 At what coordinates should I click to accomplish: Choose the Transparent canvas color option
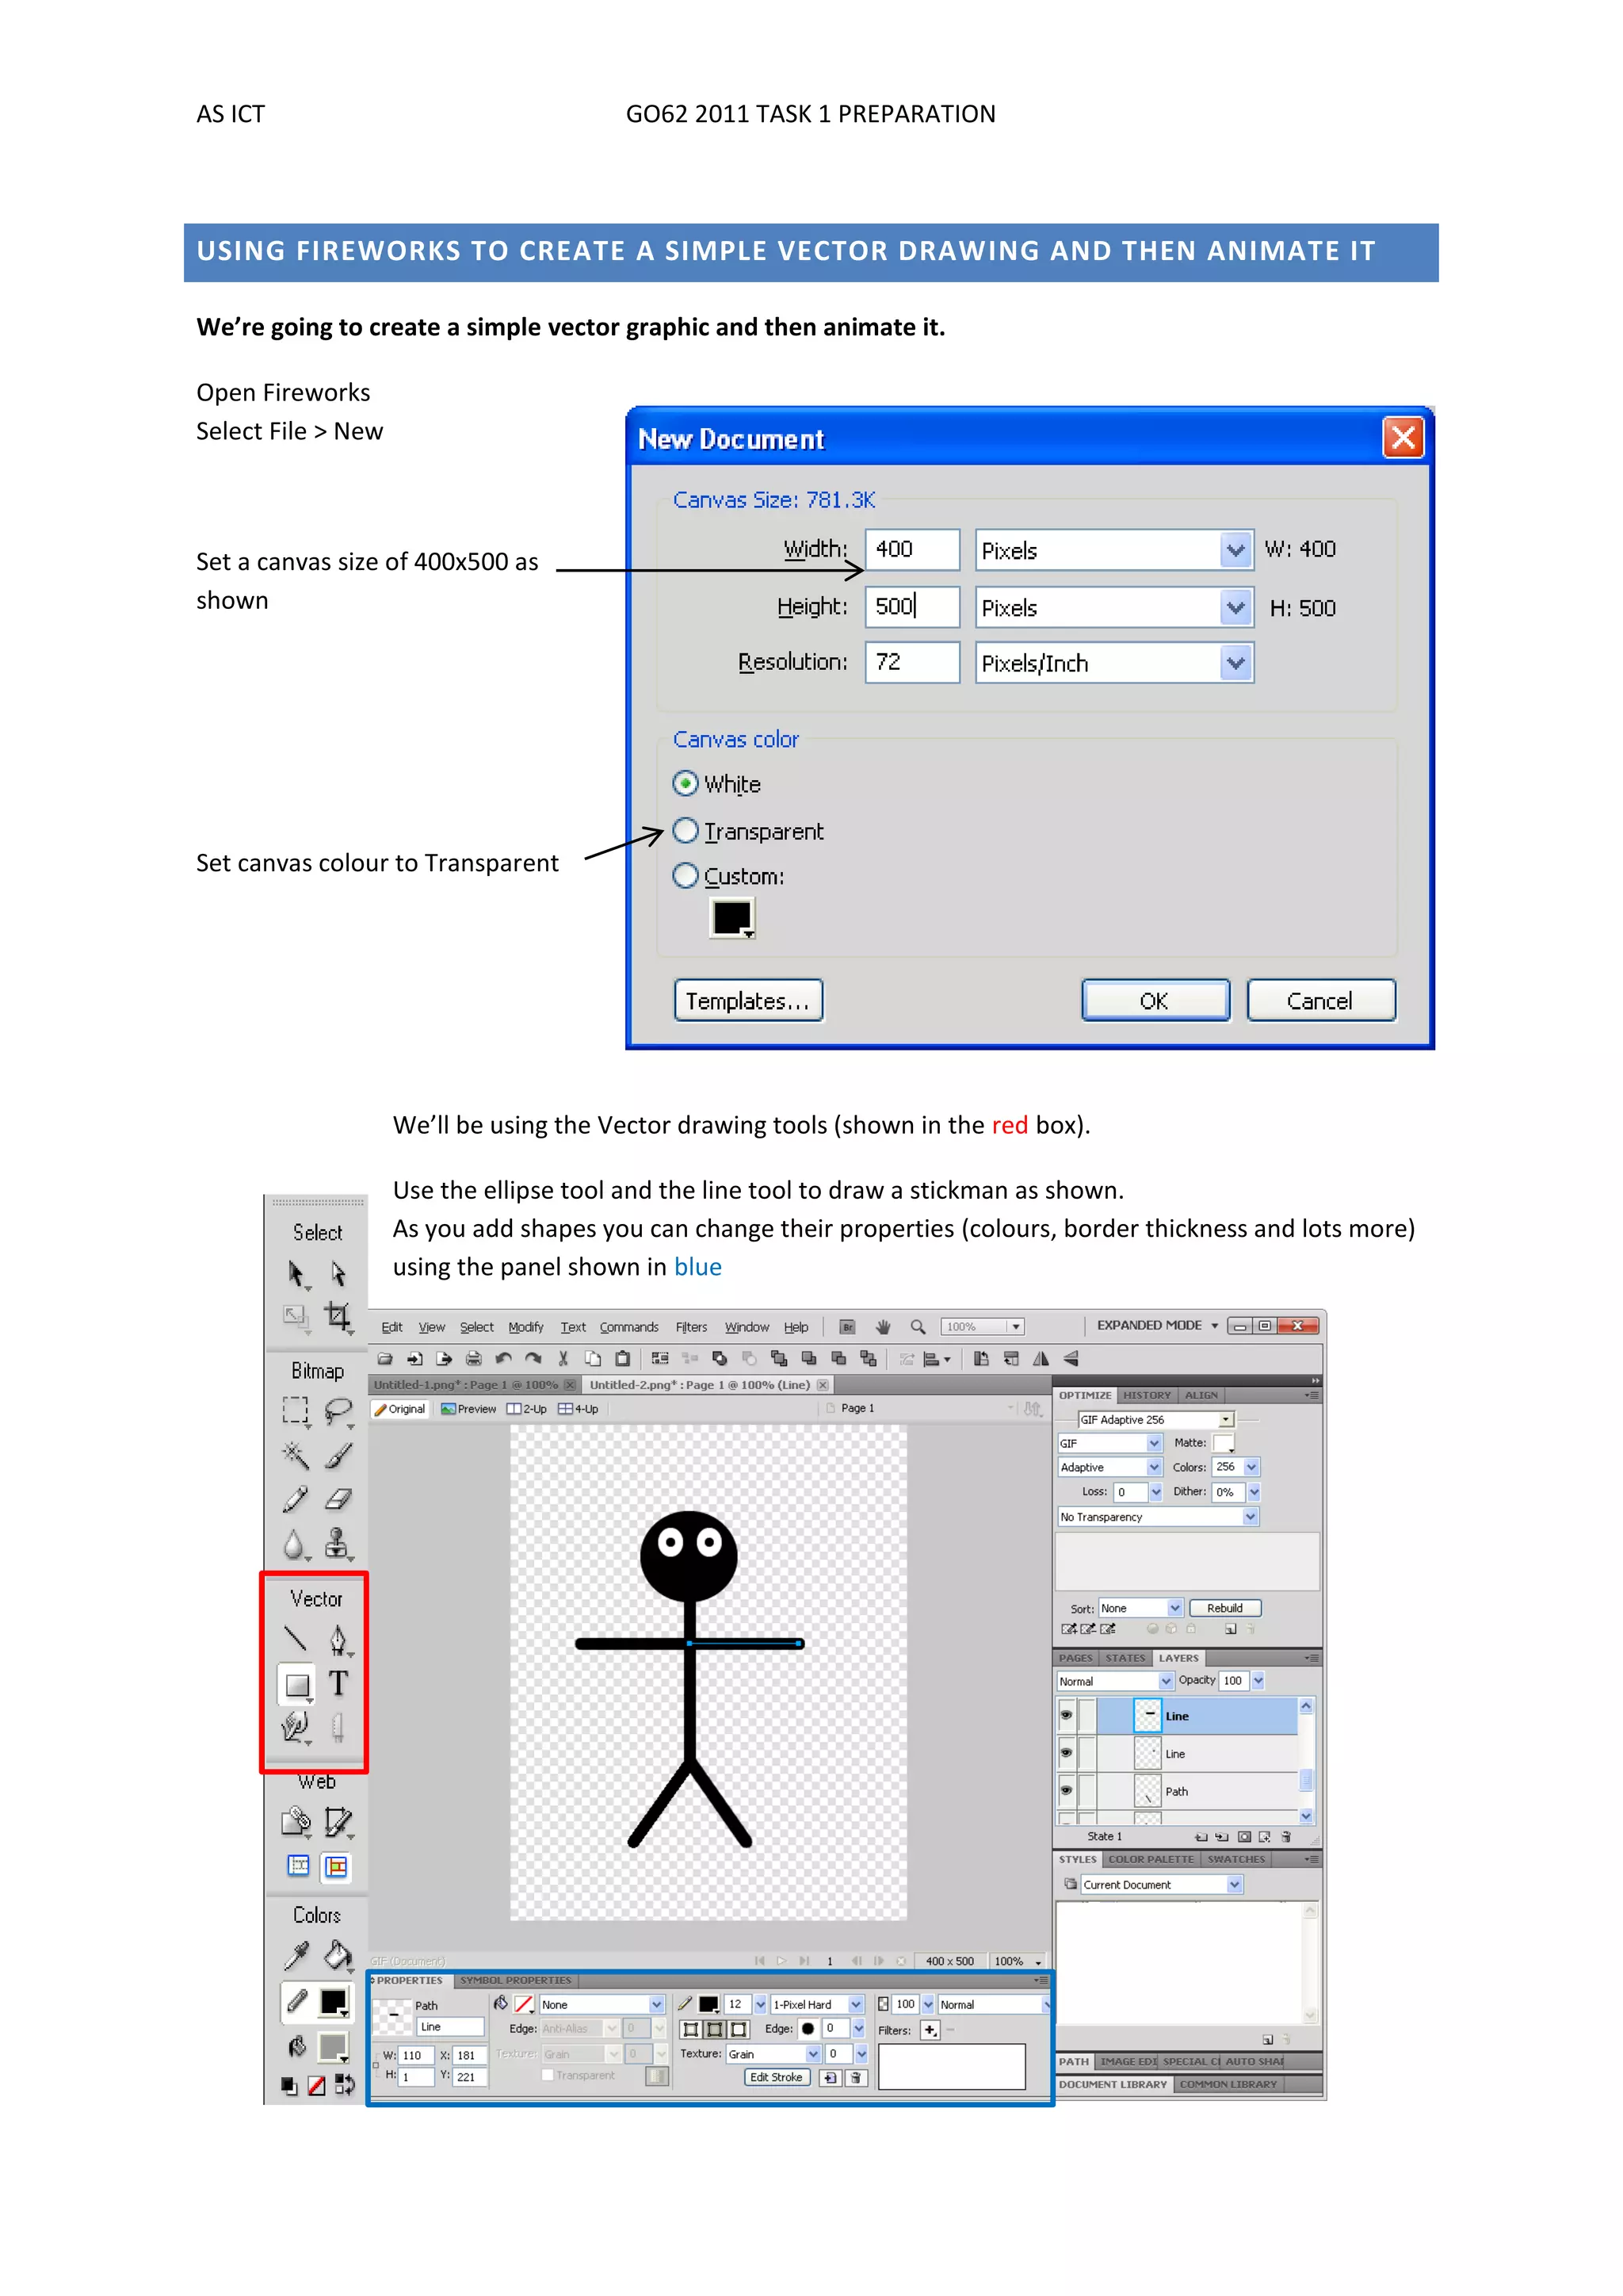tap(685, 830)
